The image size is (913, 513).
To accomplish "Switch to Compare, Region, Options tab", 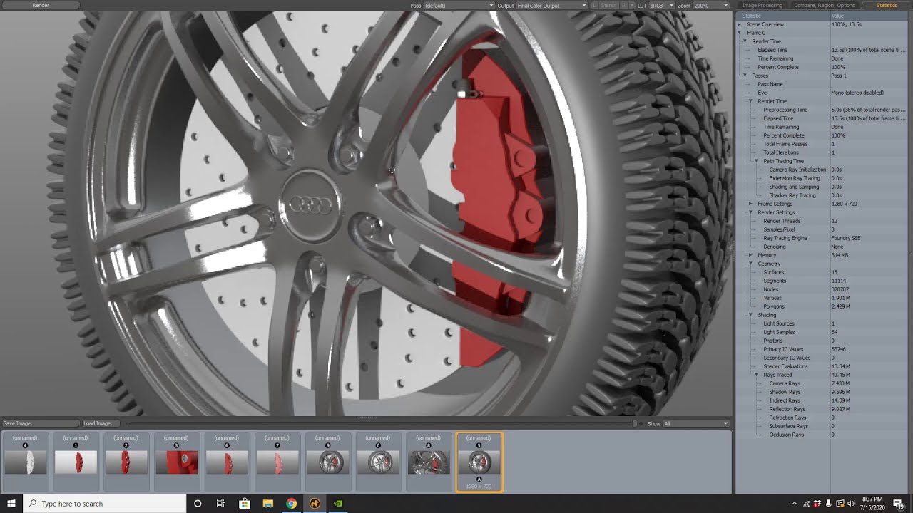I will coord(824,5).
